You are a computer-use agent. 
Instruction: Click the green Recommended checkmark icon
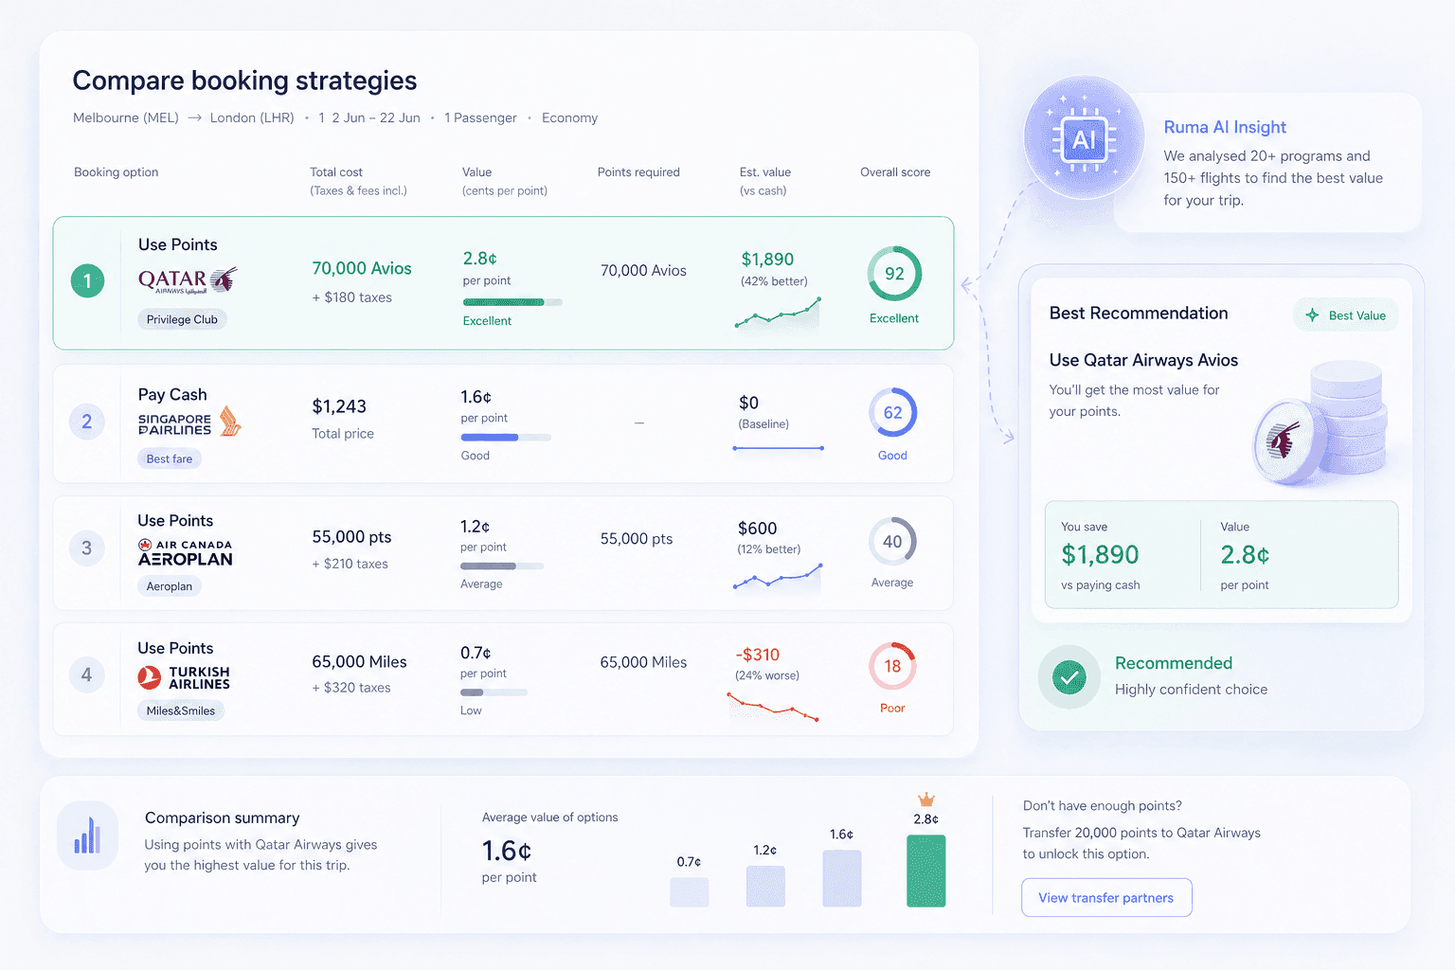click(x=1069, y=677)
